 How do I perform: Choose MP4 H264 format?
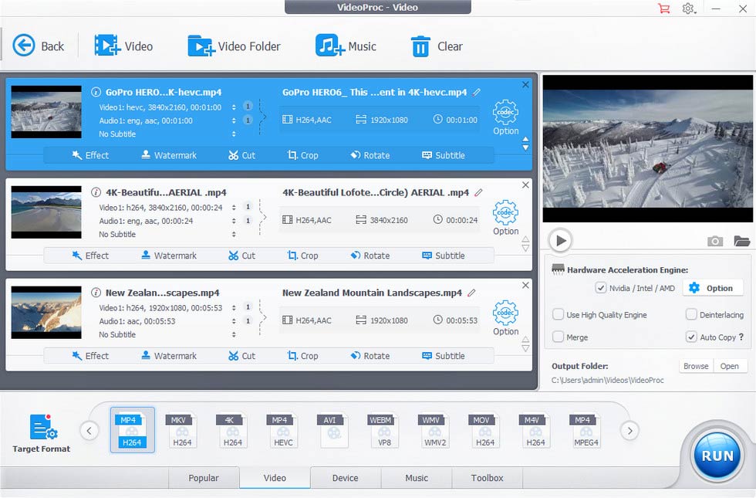[132, 430]
